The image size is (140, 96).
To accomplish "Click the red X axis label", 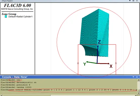I will [111, 66].
